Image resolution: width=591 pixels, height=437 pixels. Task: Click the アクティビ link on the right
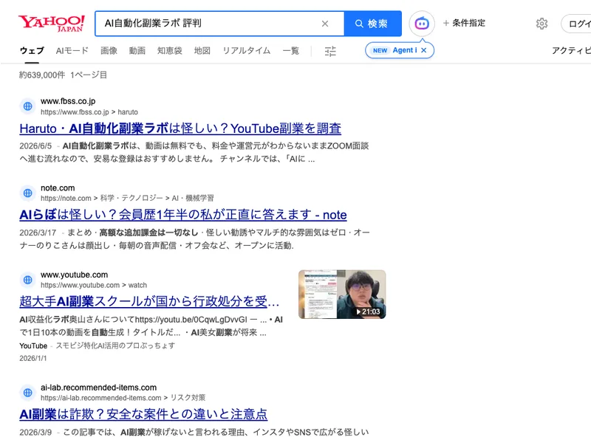pos(571,50)
